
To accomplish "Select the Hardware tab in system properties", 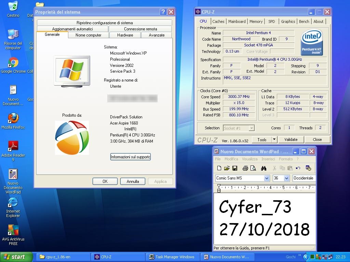I will [125, 35].
